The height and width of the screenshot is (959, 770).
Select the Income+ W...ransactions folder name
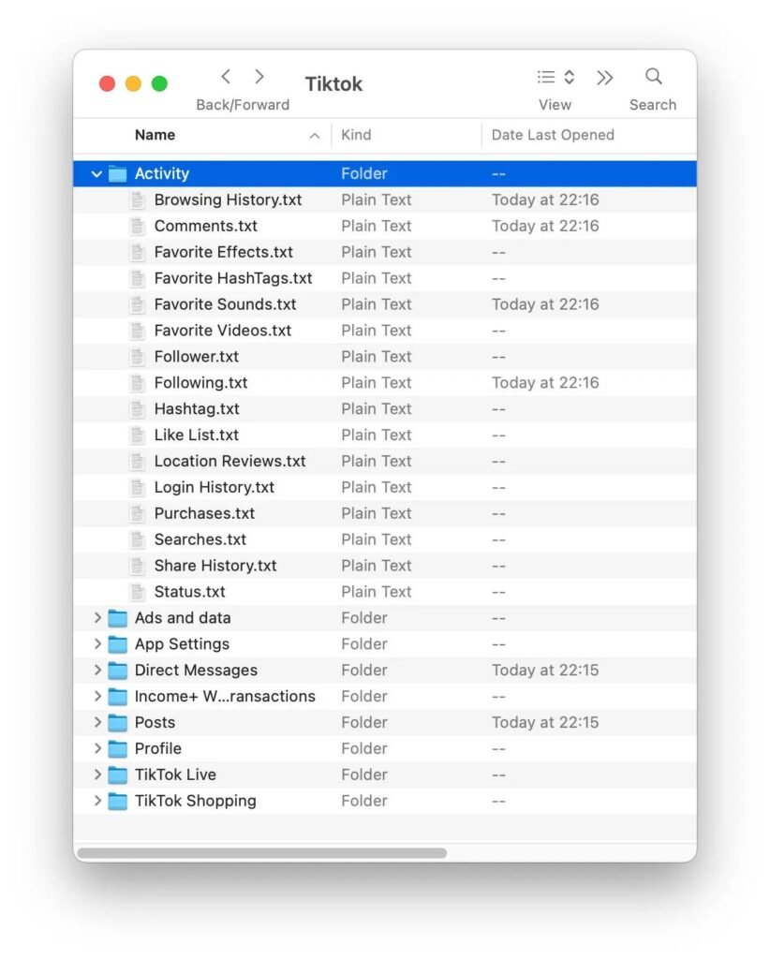pyautogui.click(x=225, y=696)
